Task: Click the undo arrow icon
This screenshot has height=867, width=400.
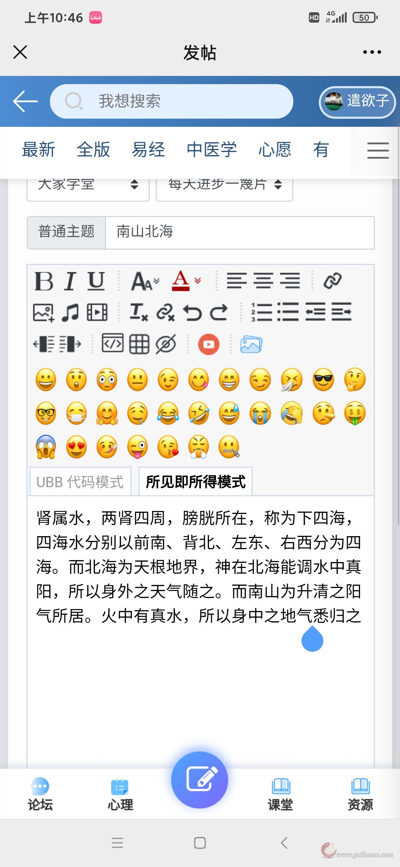Action: [x=193, y=313]
